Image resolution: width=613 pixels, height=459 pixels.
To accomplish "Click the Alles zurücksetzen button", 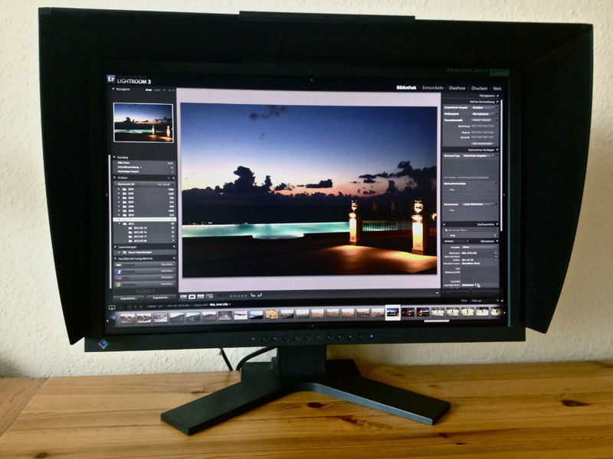I will [x=482, y=144].
